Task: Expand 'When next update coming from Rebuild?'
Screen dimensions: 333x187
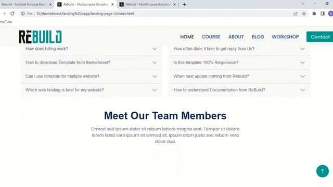Action: click(239, 76)
